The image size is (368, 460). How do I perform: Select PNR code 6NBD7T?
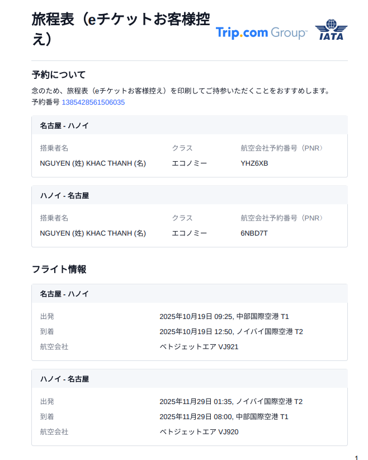point(254,233)
